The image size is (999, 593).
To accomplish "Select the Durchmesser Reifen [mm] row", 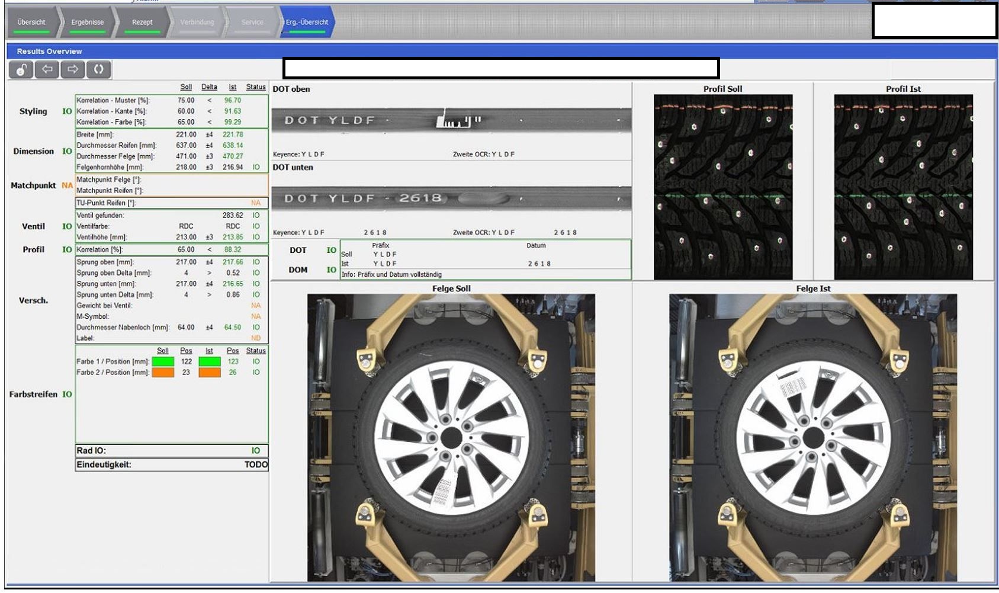I will tap(172, 146).
